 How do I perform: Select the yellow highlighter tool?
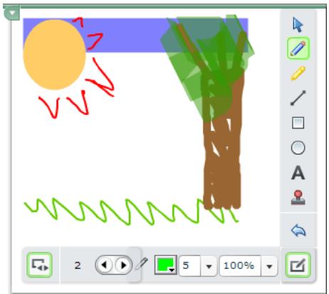(298, 73)
